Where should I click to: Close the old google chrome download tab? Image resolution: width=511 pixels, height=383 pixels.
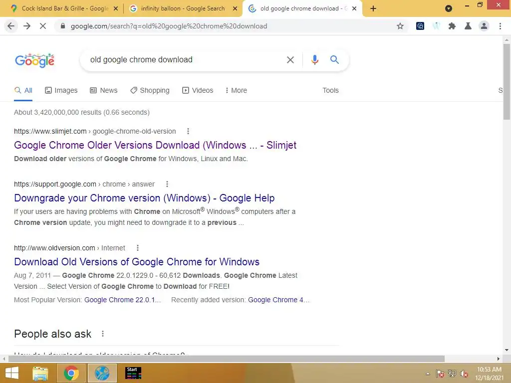click(x=354, y=8)
